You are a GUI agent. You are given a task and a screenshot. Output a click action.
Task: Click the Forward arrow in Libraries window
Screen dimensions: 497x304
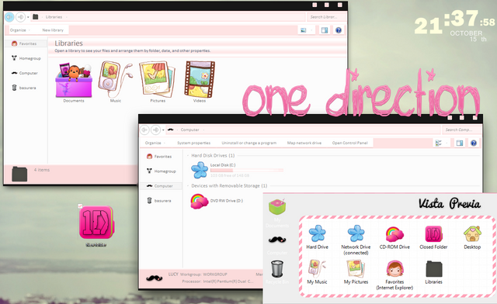tap(21, 17)
